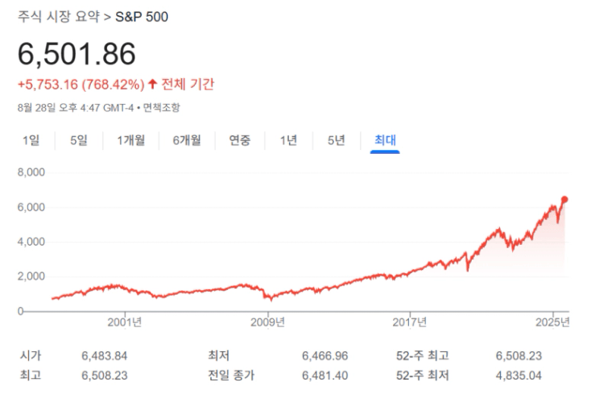The height and width of the screenshot is (411, 591).
Task: Open the 연중 range tab
Action: click(240, 140)
